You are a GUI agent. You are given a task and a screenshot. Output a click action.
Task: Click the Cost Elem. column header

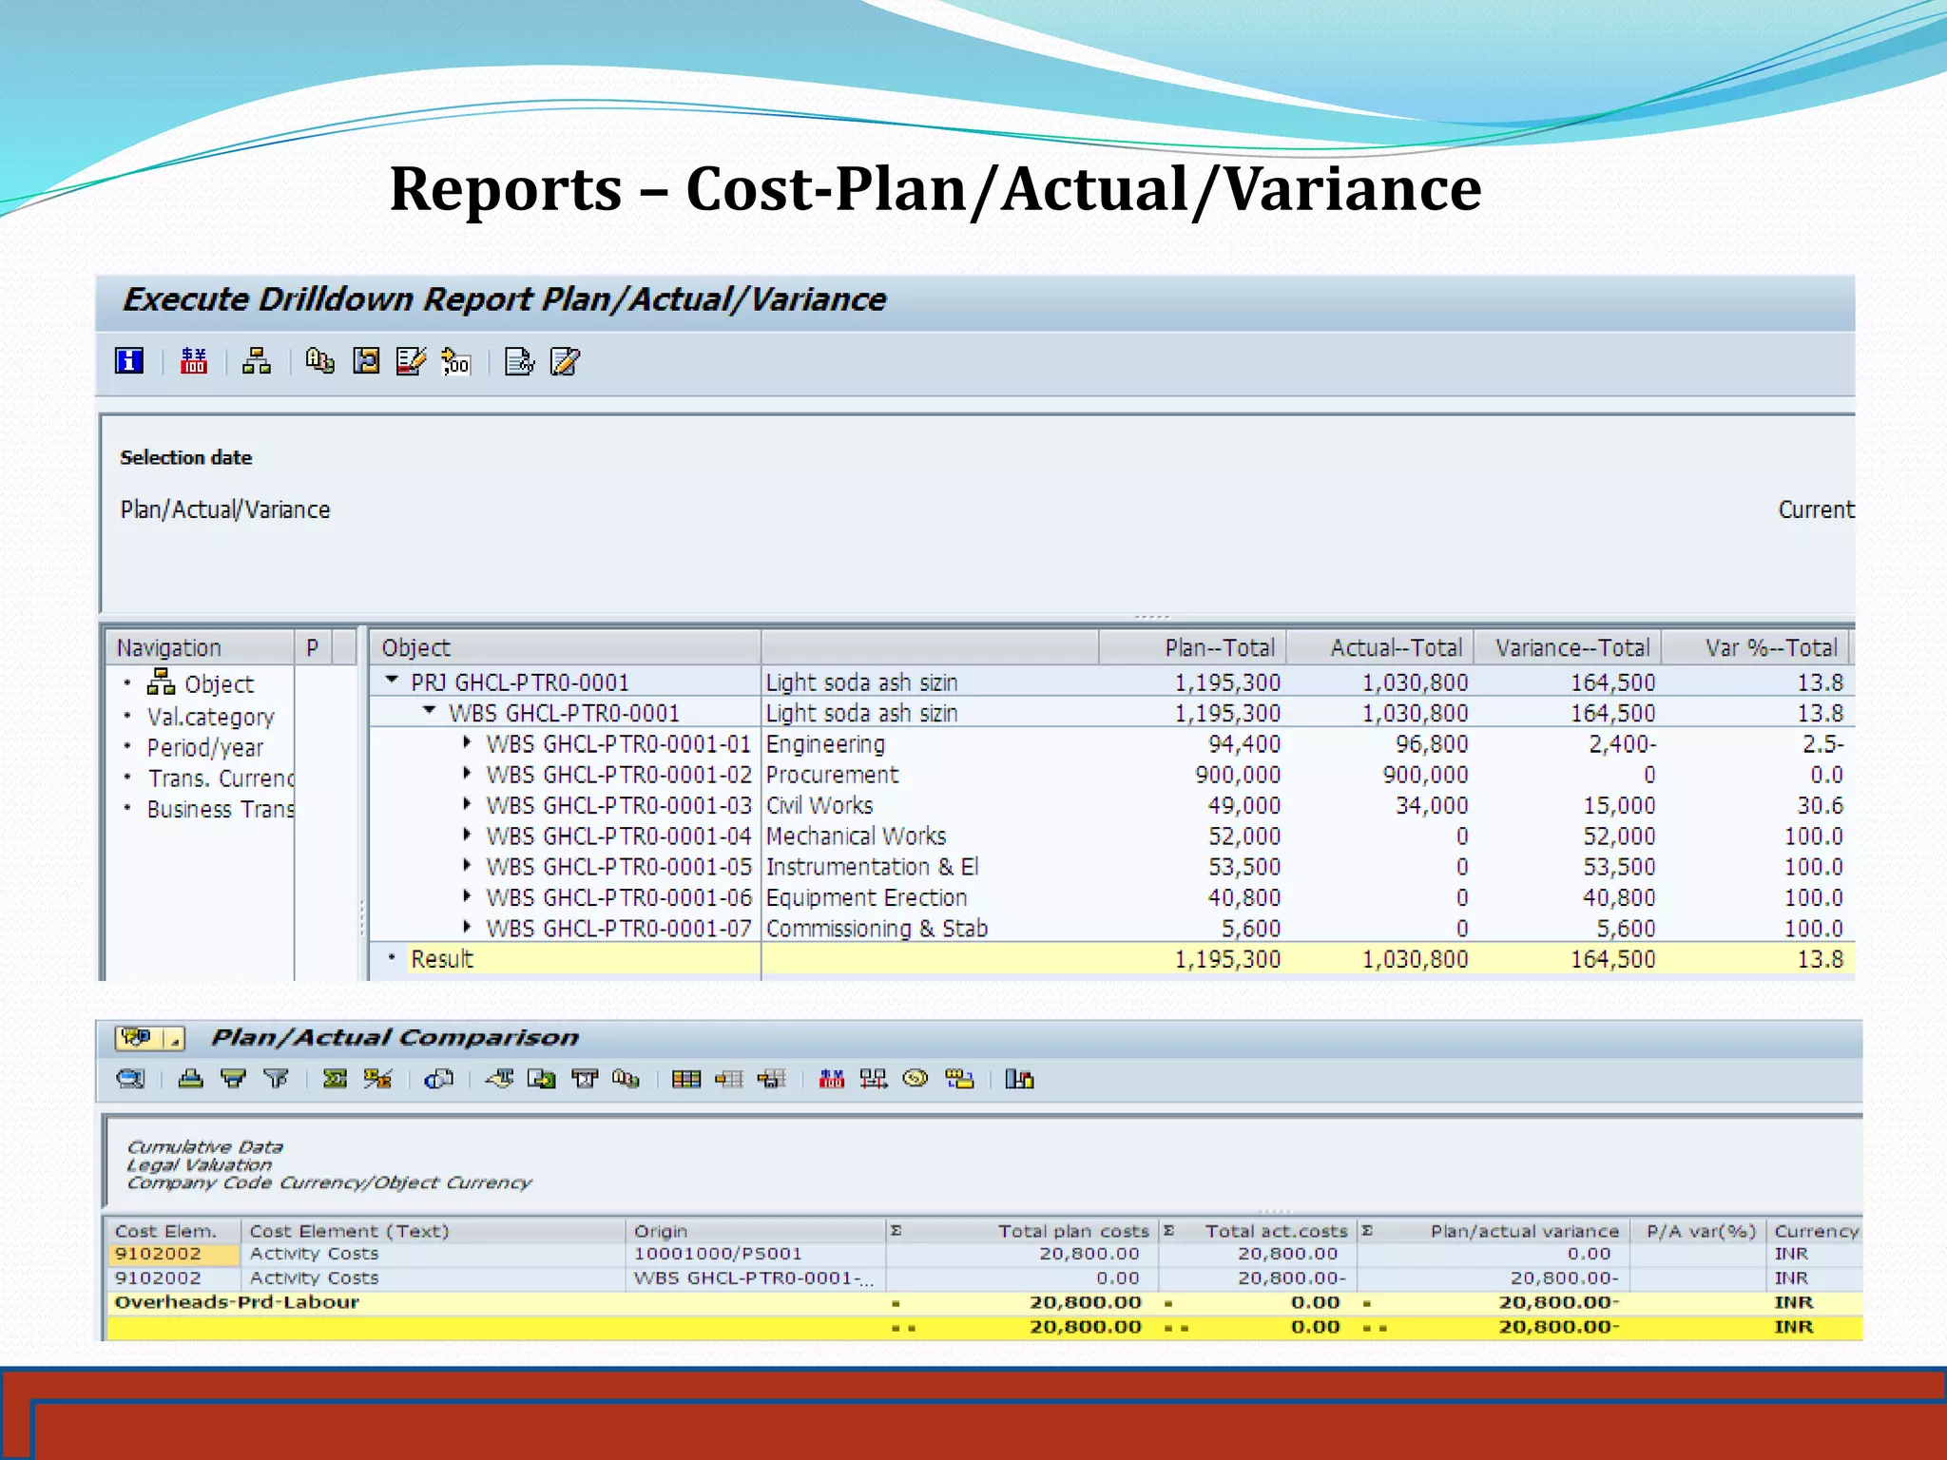[173, 1231]
